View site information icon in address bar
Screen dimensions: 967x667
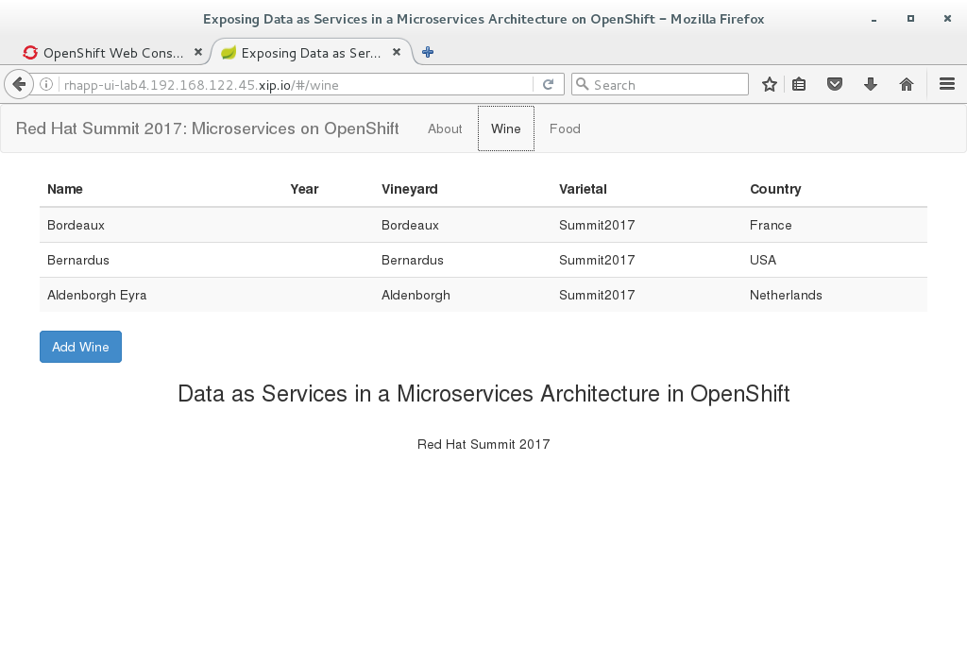pyautogui.click(x=46, y=84)
